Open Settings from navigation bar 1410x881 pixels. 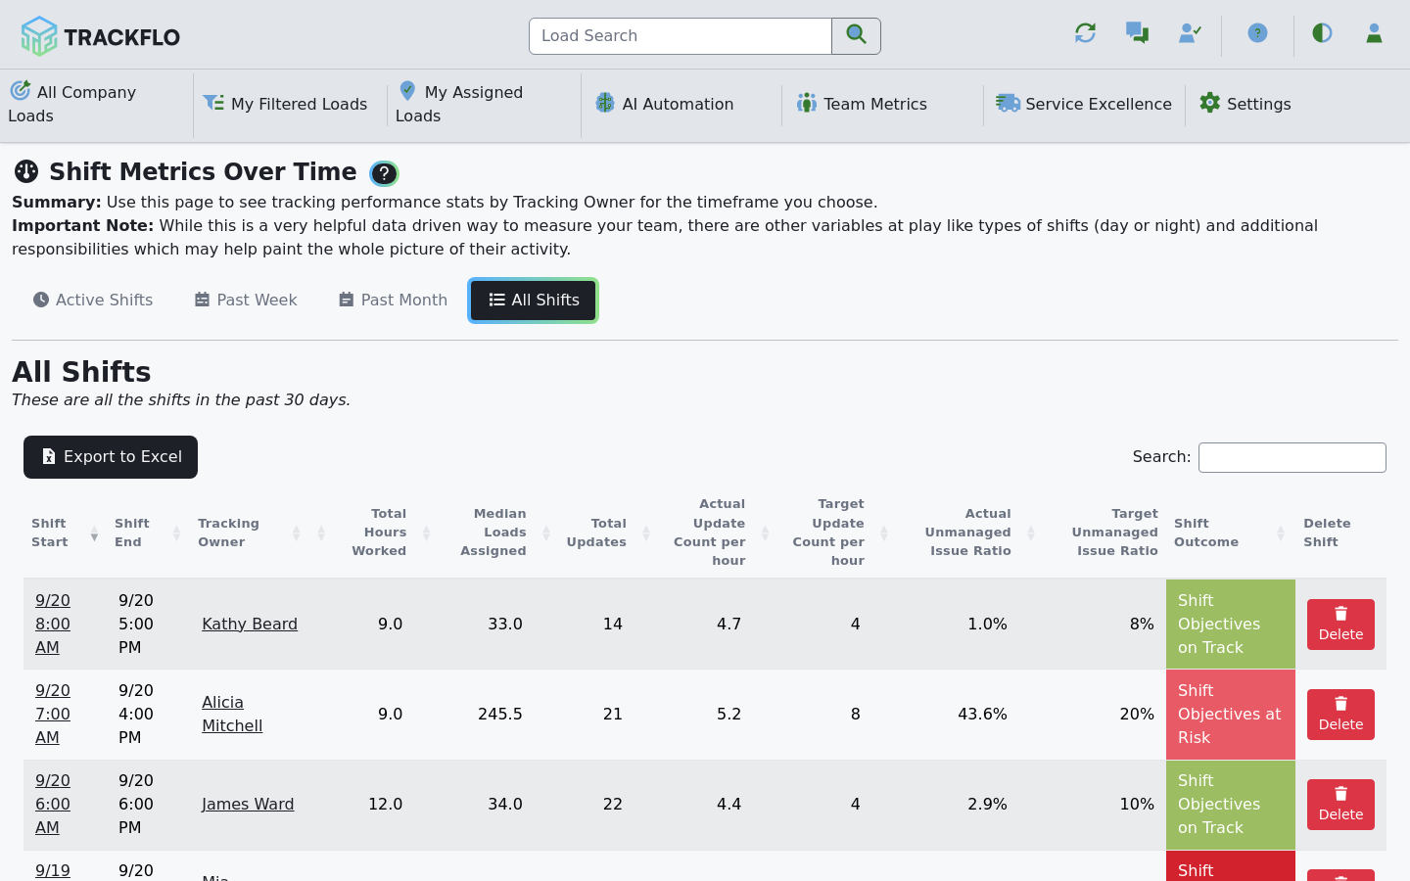pos(1245,104)
